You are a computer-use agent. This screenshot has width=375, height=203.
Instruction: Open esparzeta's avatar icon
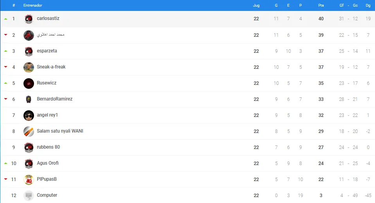coord(29,51)
